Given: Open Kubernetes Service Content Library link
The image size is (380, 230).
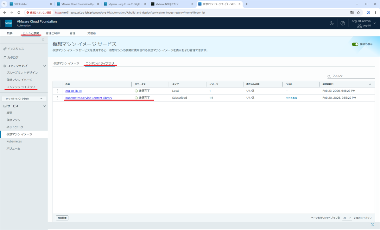Looking at the screenshot, I should (89, 98).
